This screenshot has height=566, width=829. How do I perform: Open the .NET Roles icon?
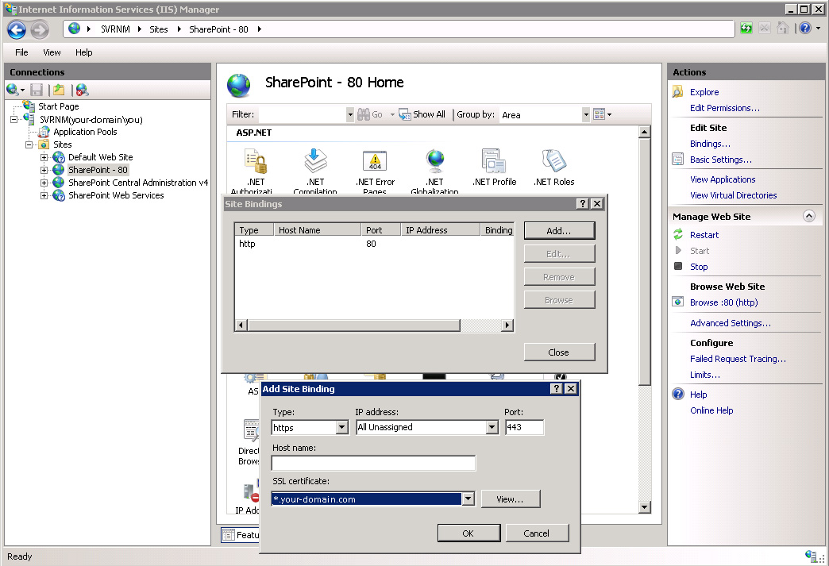[x=553, y=161]
